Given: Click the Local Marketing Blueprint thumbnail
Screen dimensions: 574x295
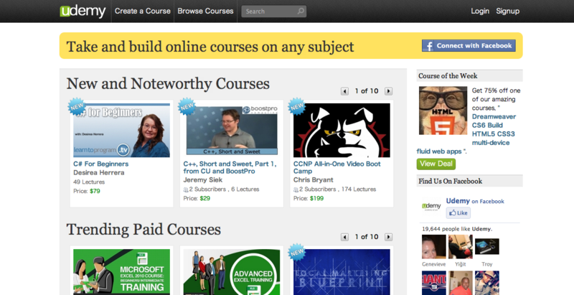Looking at the screenshot, I should [342, 272].
